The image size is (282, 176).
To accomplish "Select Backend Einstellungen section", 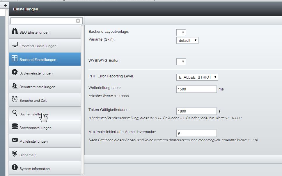I will [x=45, y=59].
